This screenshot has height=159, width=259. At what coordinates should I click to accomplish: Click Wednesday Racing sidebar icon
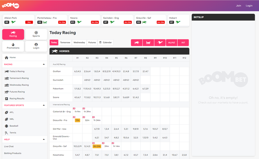pyautogui.click(x=7, y=85)
